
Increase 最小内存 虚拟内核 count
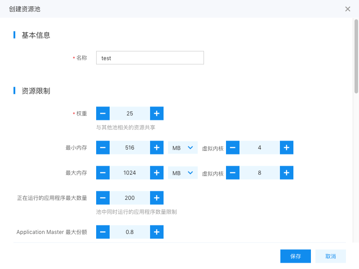286,148
